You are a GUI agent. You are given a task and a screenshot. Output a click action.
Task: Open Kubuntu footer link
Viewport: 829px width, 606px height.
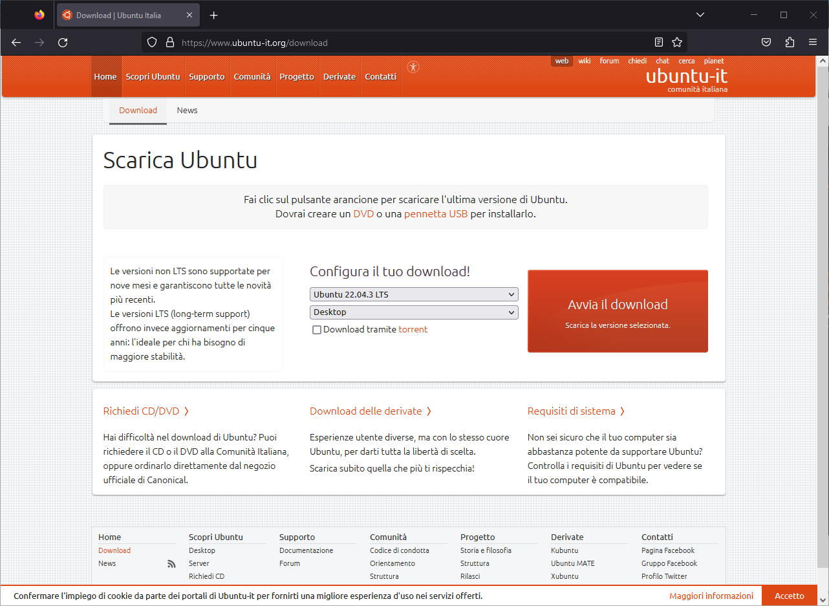[565, 550]
